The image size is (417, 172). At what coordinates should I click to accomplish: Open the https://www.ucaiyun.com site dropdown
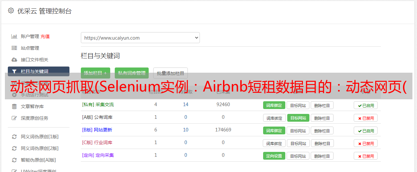point(140,38)
